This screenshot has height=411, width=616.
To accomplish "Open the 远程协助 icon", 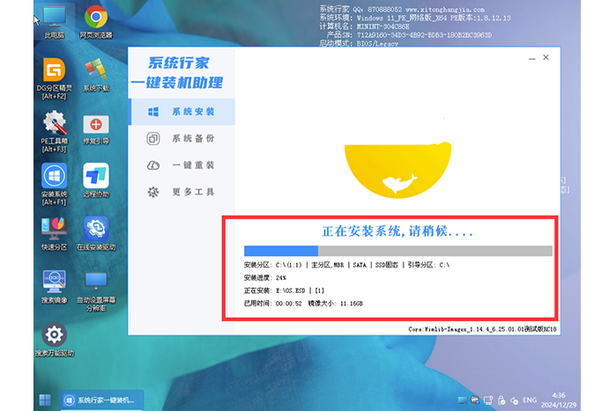I will click(96, 181).
